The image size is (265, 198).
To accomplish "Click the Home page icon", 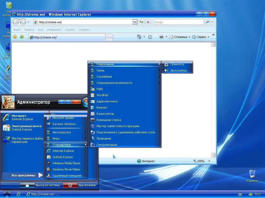I will [x=139, y=37].
